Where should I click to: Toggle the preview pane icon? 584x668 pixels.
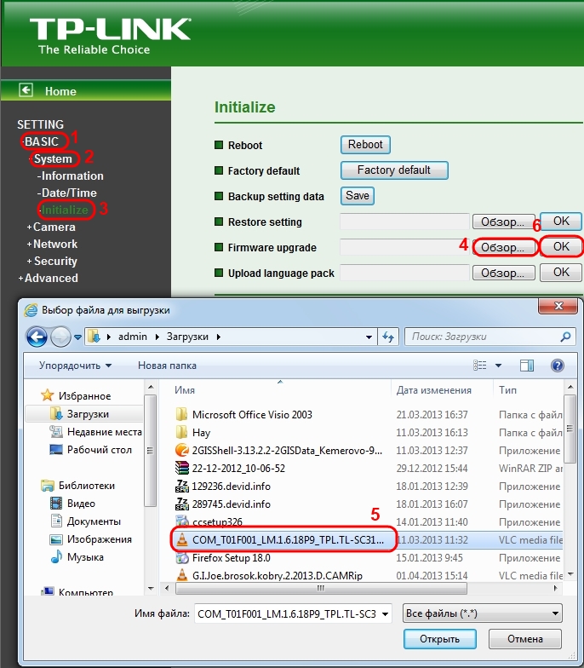click(526, 366)
